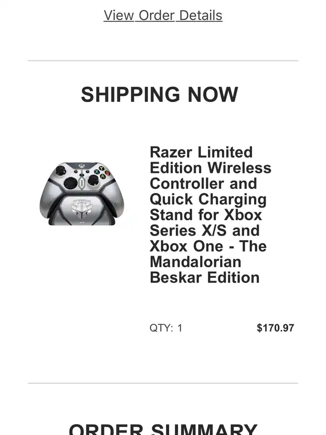Click the SHIPPING NOW heading
326x435 pixels.
[159, 94]
